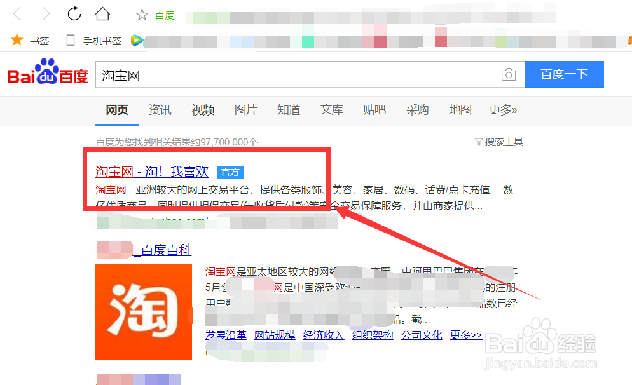Screen dimensions: 632x385
Task: Open 搜索工具 via the funnel icon
Action: coord(479,142)
